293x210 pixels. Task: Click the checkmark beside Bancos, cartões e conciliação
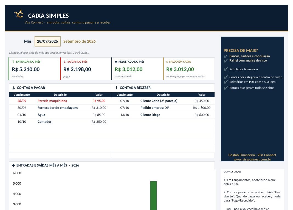[x=226, y=56]
